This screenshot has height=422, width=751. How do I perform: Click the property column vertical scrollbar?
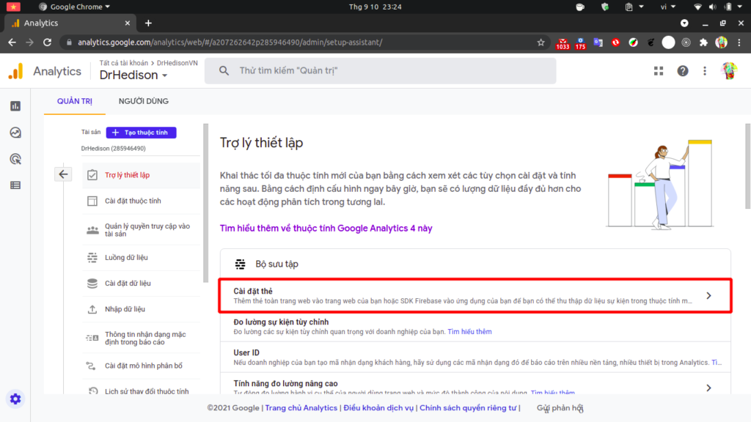[x=206, y=204]
